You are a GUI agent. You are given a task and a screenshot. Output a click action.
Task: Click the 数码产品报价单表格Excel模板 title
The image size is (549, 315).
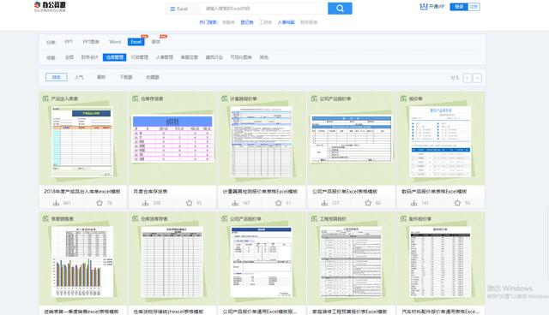[434, 192]
